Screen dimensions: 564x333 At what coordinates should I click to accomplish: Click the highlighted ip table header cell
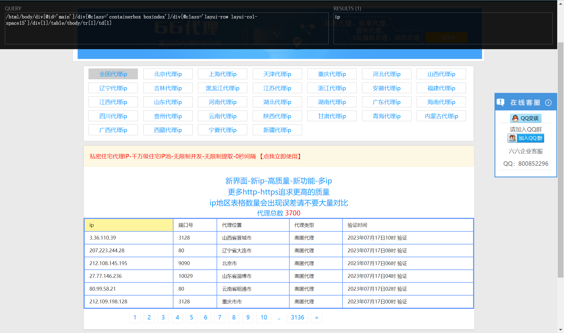[129, 225]
